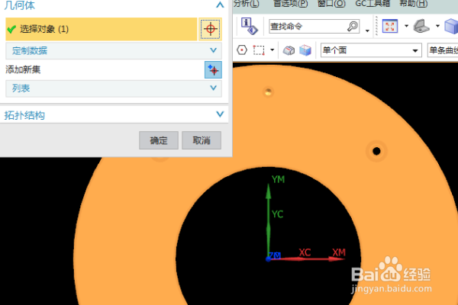Open the 首选项(P) menu
This screenshot has height=305, width=458.
[x=290, y=4]
